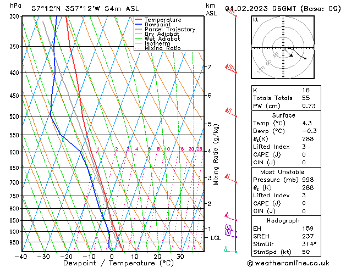Image resolution: width=346 pixels, height=267 pixels.
Task: Click the red Temperature legend line
Action: [x=138, y=20]
